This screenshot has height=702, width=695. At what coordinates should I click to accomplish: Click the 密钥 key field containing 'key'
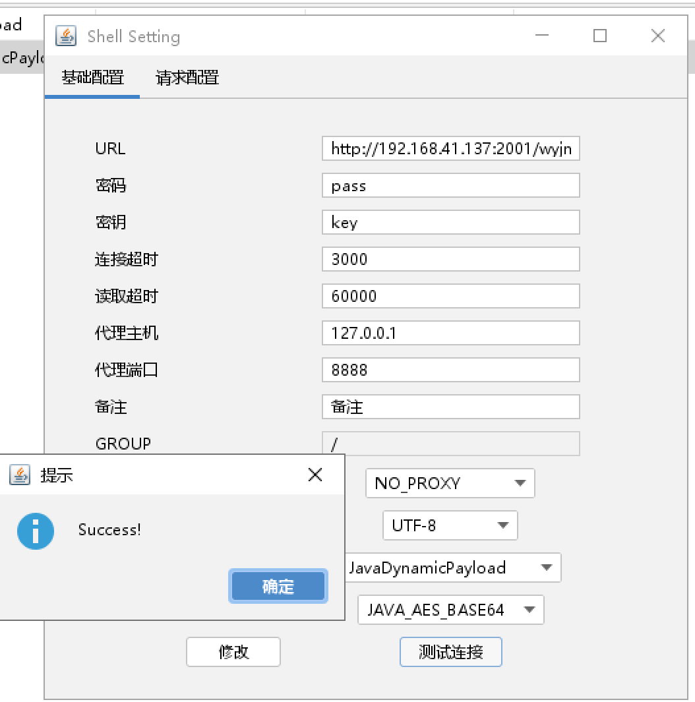tap(450, 222)
